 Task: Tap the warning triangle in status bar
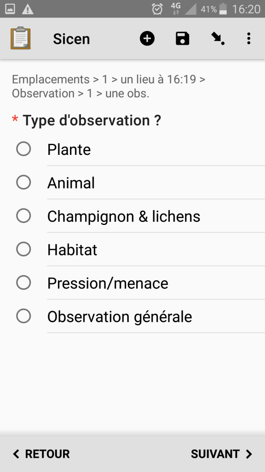(x=28, y=9)
